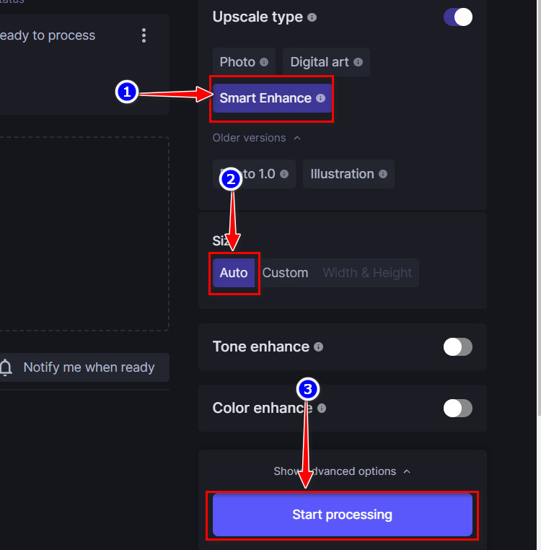Click the Digital art info icon
The width and height of the screenshot is (541, 550).
click(x=357, y=62)
